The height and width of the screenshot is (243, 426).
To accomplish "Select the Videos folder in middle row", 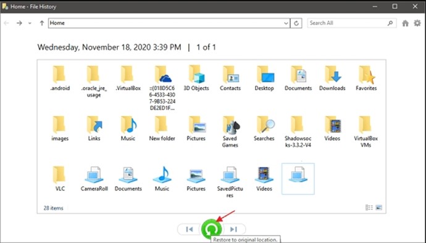I will coord(332,128).
